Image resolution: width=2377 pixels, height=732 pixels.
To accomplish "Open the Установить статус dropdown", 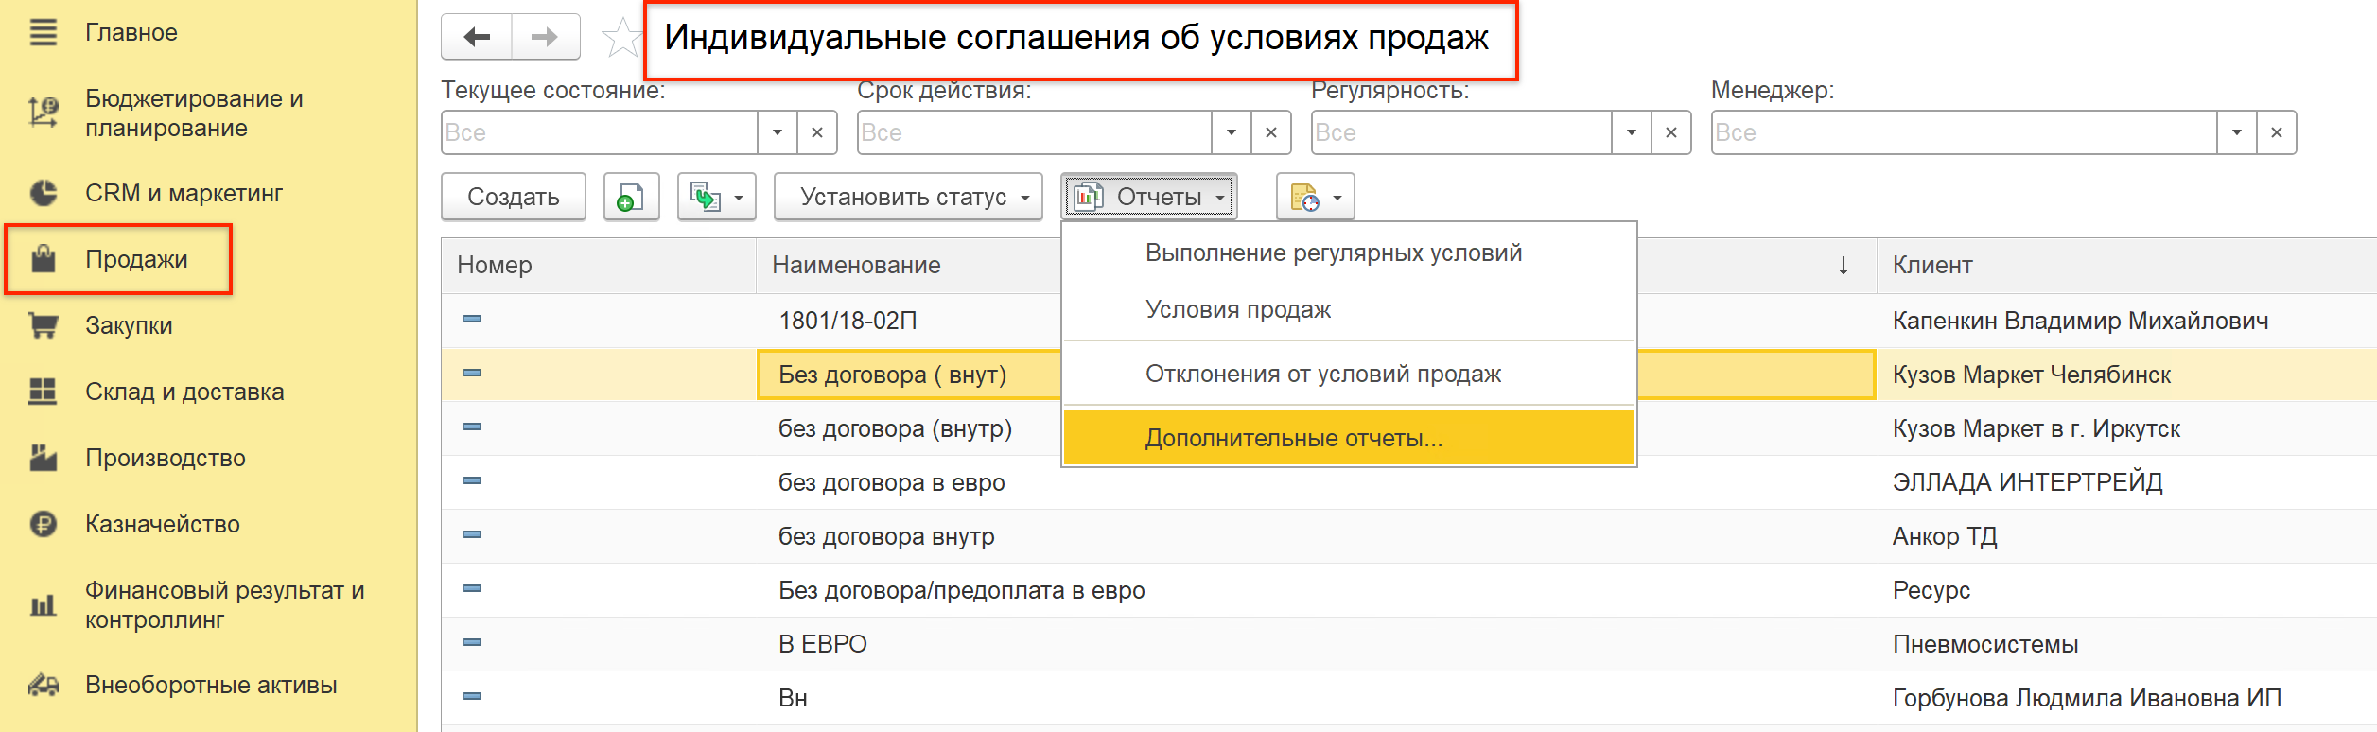I will pyautogui.click(x=907, y=197).
